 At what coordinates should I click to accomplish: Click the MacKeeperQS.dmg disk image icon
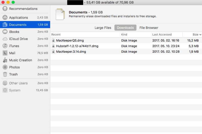click(x=53, y=40)
